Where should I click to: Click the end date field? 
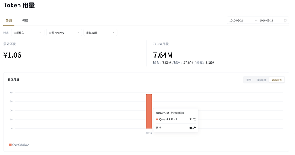coord(266,20)
